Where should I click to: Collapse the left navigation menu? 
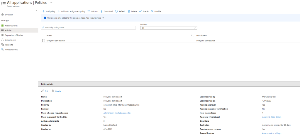point(36,11)
